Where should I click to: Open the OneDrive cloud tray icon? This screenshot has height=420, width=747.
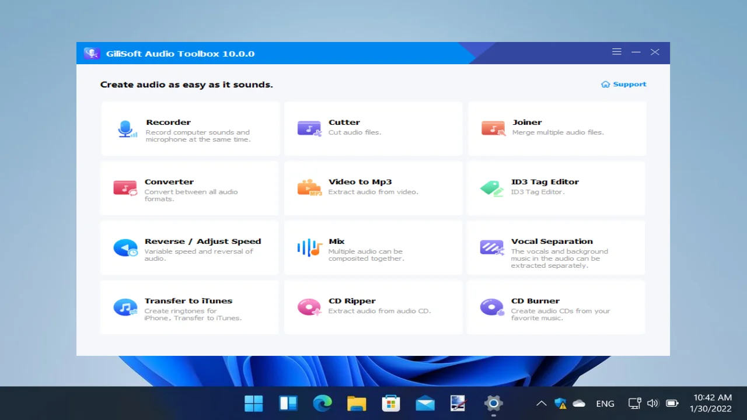pos(579,403)
